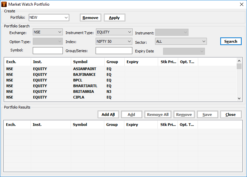Open the Instrument Type dropdown showing EQUITY

[x=114, y=32]
